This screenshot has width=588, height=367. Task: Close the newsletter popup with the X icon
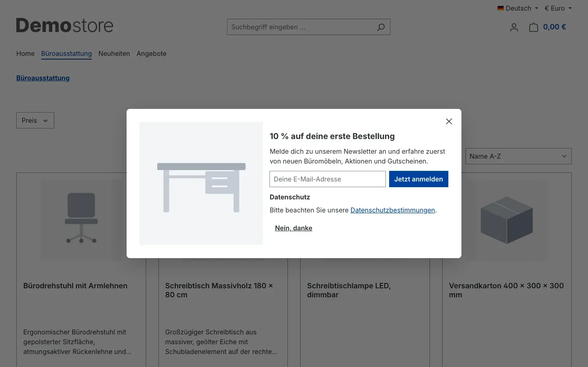pos(449,122)
